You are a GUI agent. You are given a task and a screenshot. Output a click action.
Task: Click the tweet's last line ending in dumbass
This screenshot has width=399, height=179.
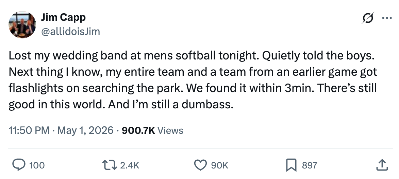121,105
